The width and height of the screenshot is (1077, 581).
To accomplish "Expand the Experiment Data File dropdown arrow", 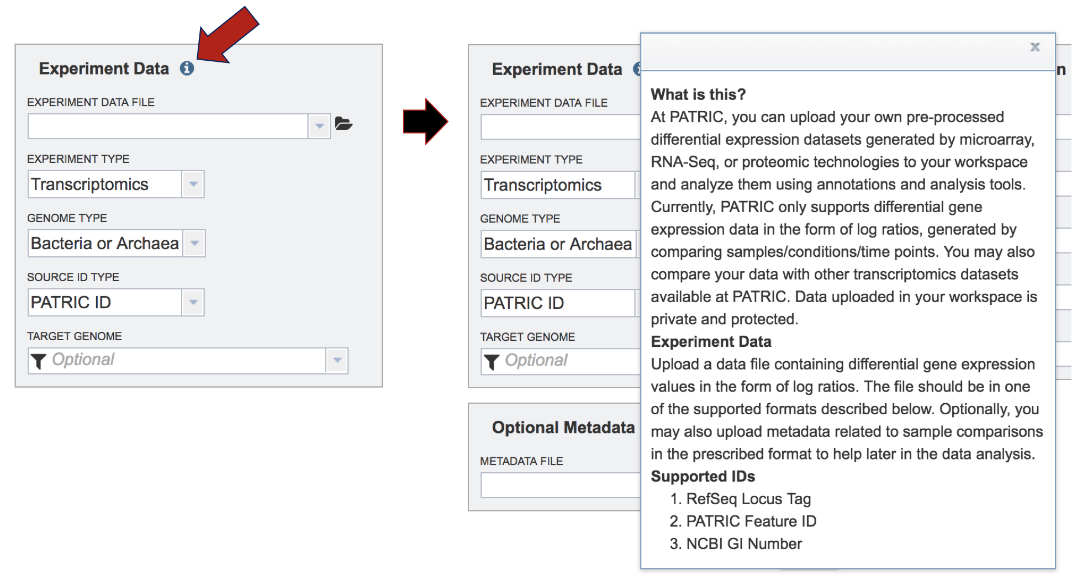I will pyautogui.click(x=319, y=126).
